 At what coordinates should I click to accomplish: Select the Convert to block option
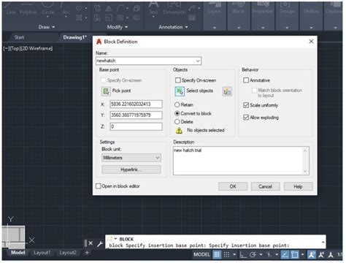(177, 113)
